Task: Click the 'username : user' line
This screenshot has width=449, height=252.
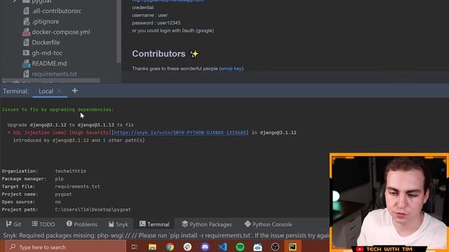Action: coord(149,15)
